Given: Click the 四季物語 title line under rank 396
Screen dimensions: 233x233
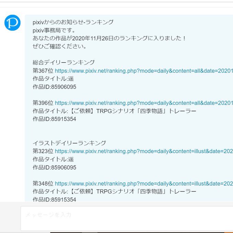Looking at the screenshot, I should [x=114, y=111].
